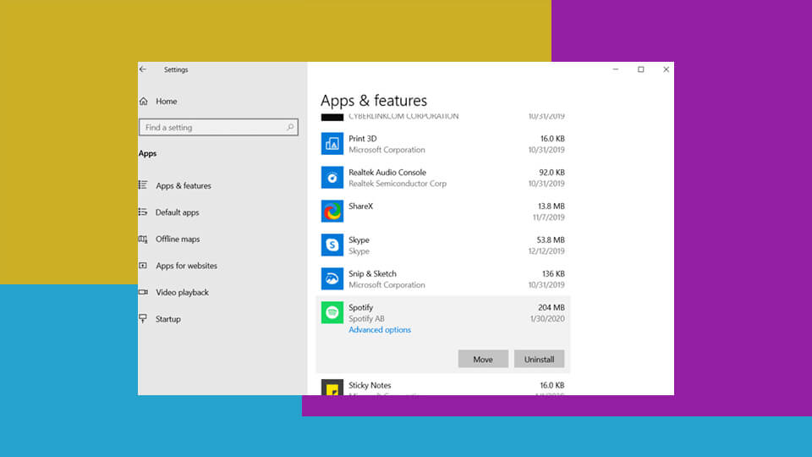
Task: Select the Default apps sidebar icon
Action: (x=143, y=212)
